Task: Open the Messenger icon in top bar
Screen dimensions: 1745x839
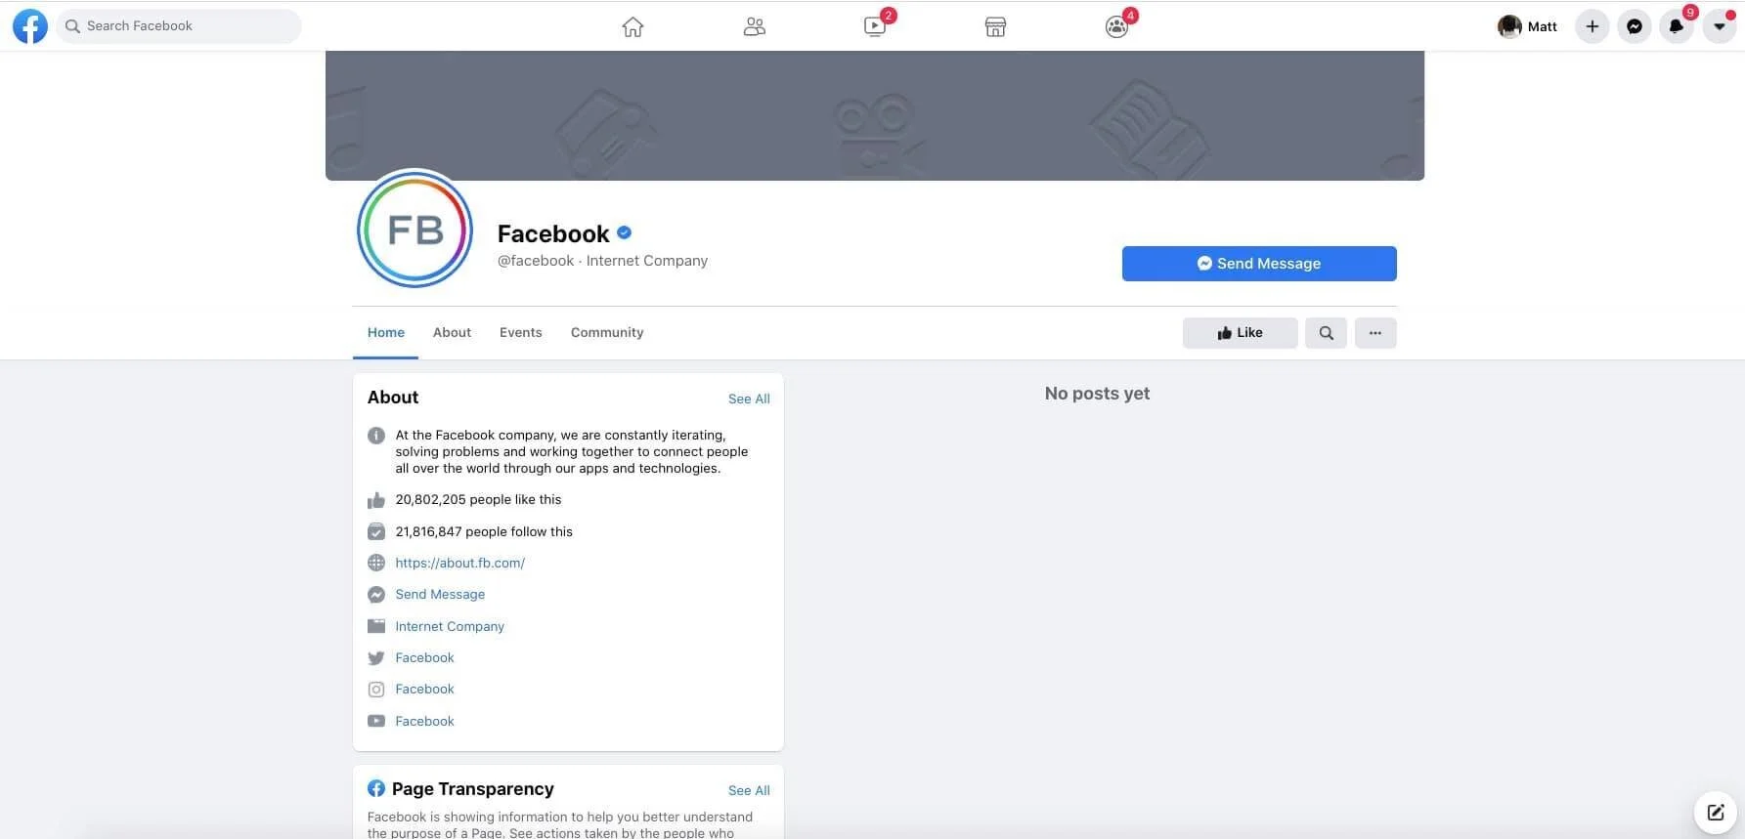Action: click(x=1635, y=26)
